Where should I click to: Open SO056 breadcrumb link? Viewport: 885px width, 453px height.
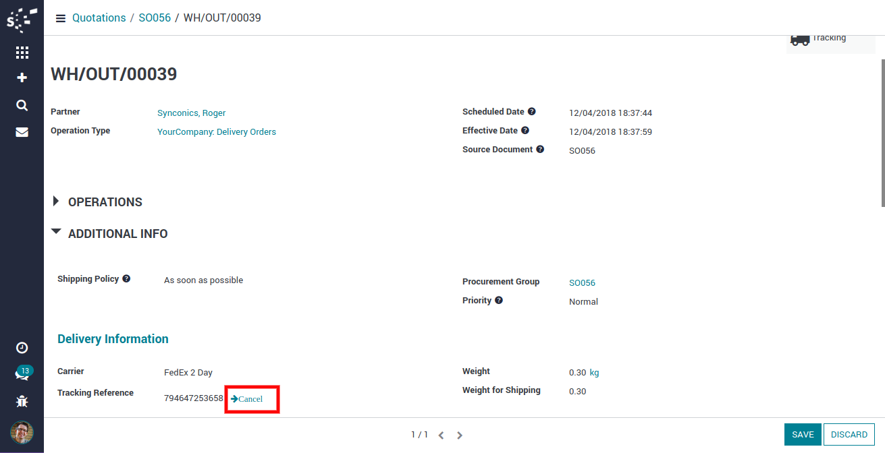point(155,18)
